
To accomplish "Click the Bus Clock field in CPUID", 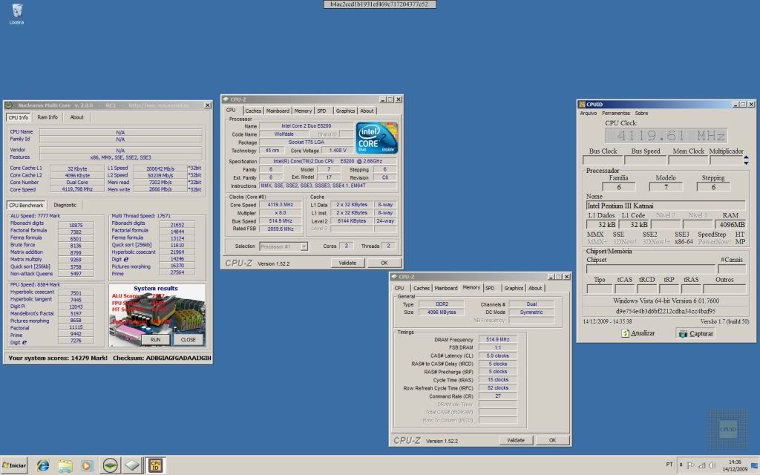I will click(x=603, y=160).
